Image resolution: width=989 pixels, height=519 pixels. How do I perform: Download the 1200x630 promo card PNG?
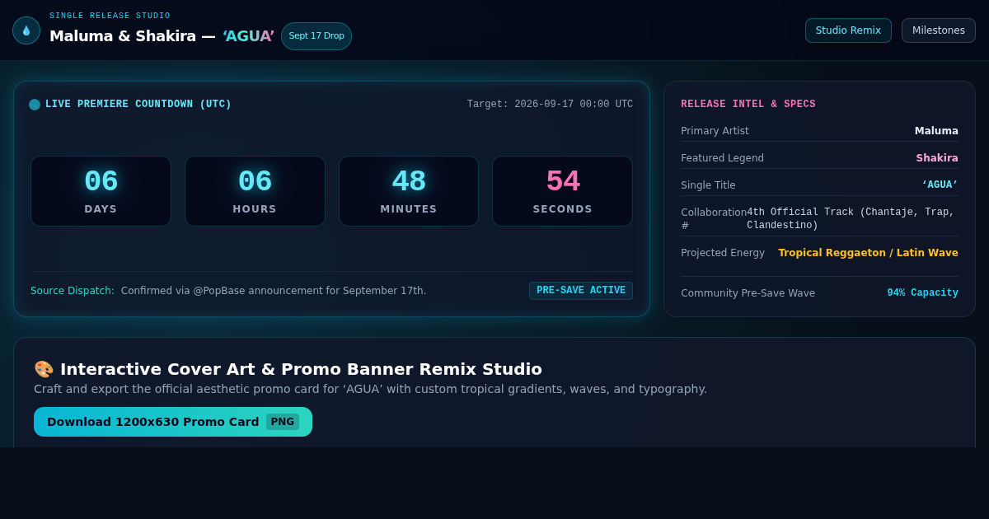[x=173, y=422]
